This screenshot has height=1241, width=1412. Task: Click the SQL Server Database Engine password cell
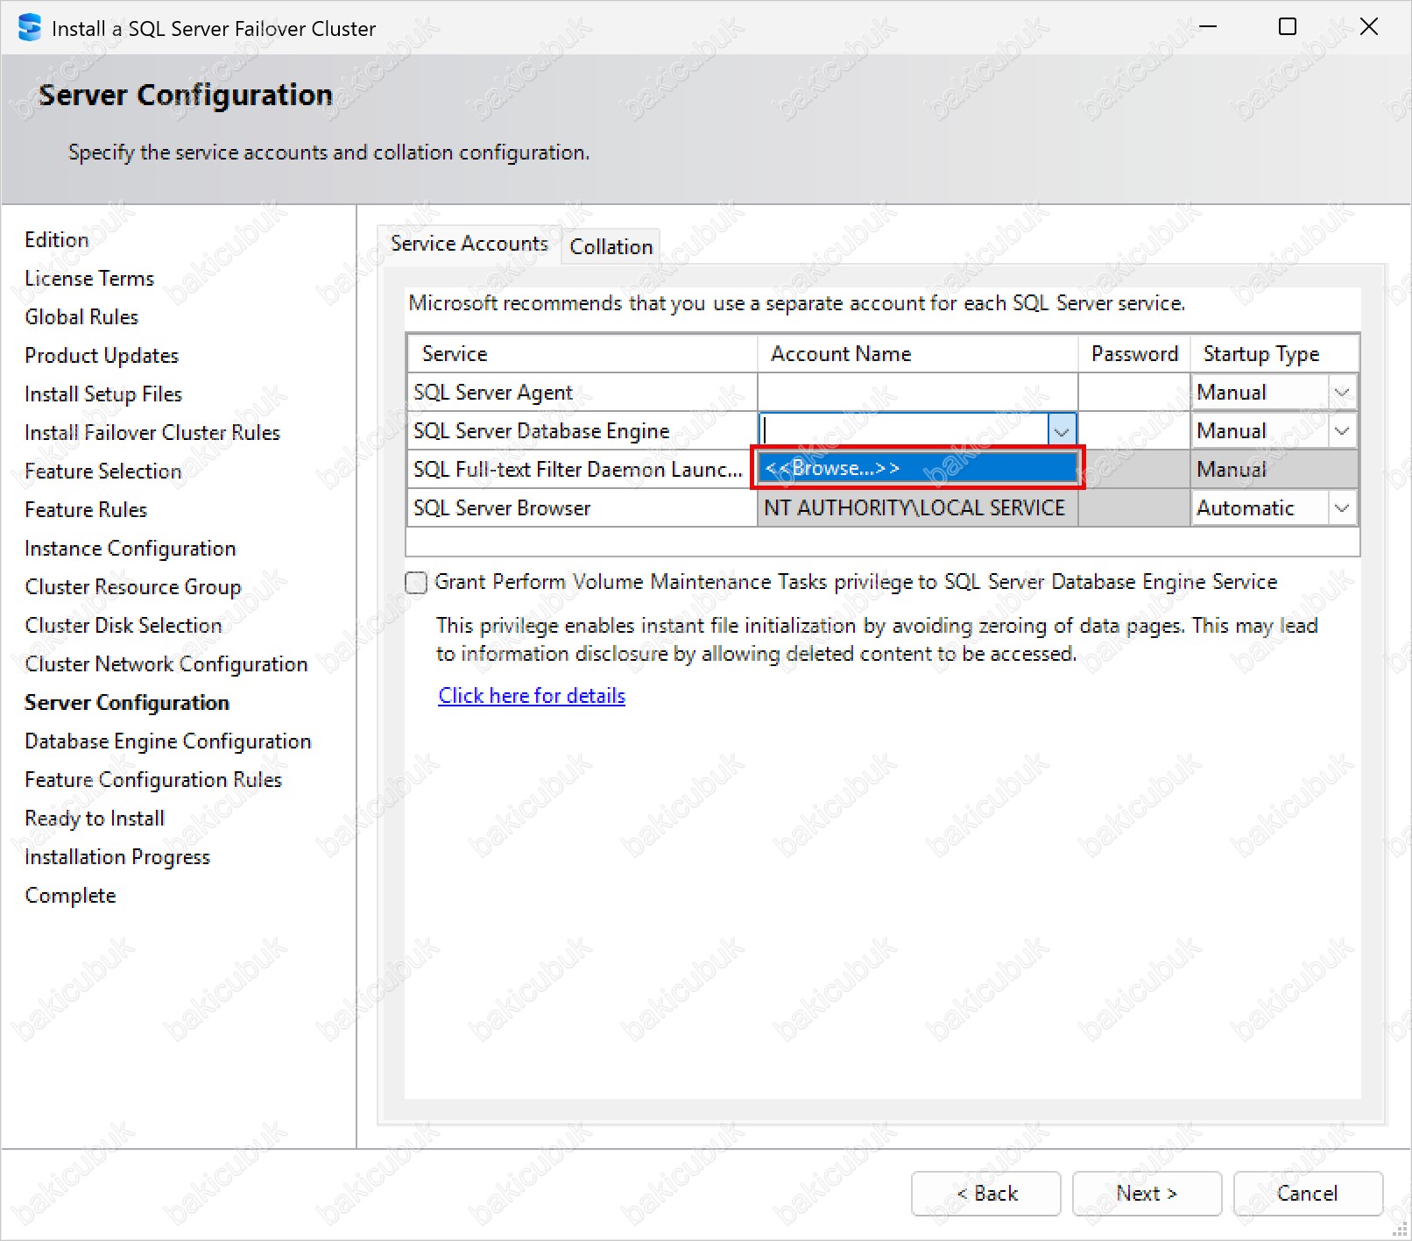click(1133, 431)
